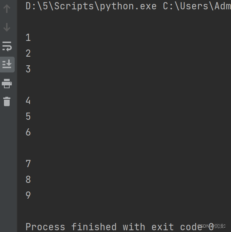The image size is (231, 232).
Task: Click output line showing 8
Action: [x=28, y=180]
